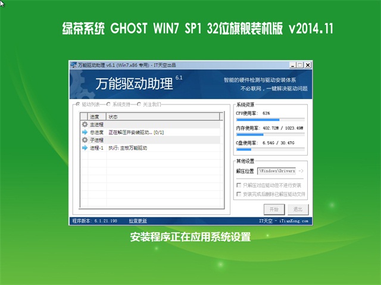Click the CPU 63% usage value
This screenshot has width=381, height=285.
(x=266, y=113)
